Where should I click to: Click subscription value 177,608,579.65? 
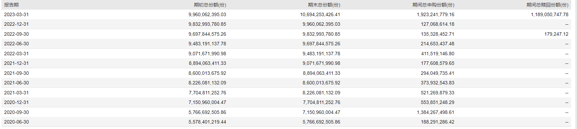click(437, 63)
